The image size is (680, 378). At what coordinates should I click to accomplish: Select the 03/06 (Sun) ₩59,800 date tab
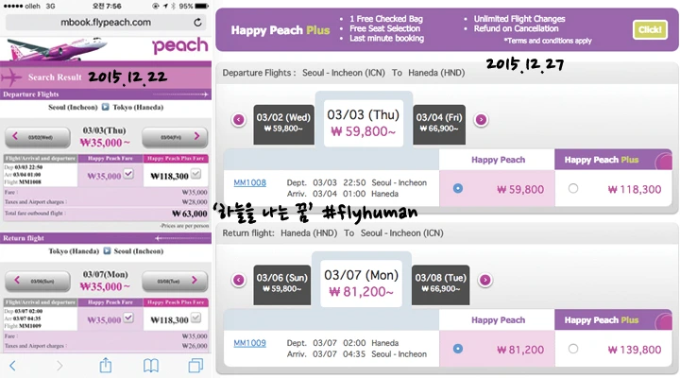281,284
